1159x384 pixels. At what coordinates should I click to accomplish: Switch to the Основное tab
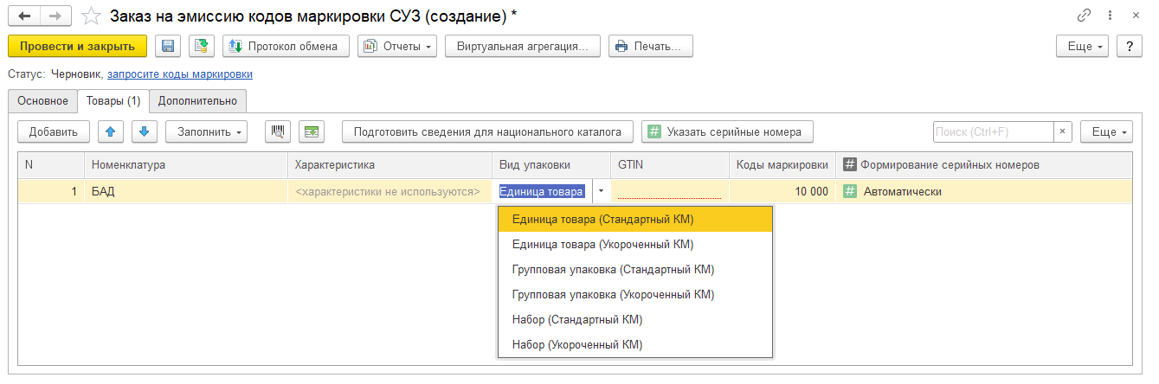point(42,101)
